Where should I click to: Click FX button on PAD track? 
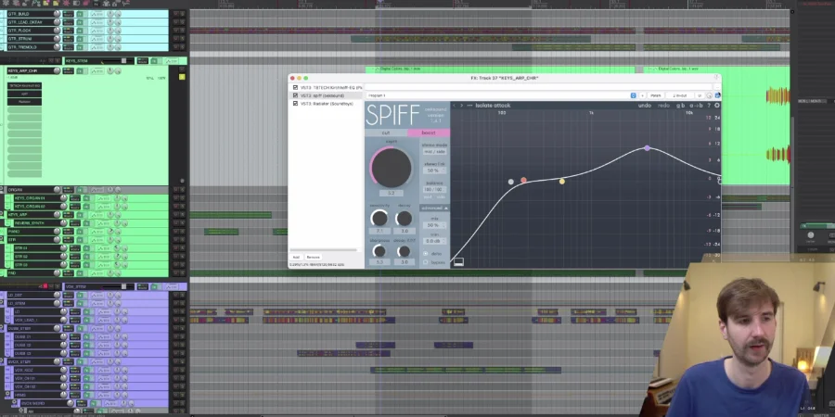80,272
